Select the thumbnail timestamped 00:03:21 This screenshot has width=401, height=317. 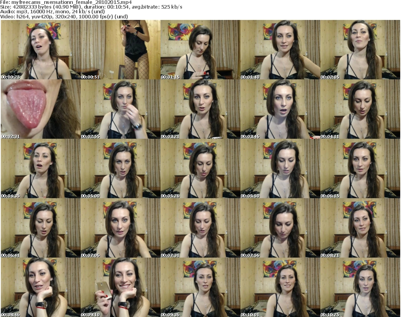coord(200,109)
